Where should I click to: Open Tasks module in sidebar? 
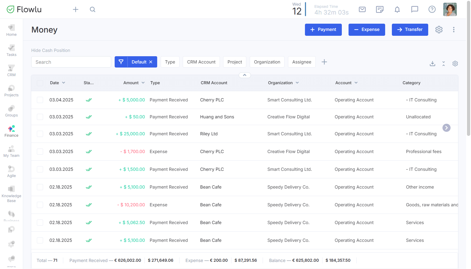click(11, 50)
